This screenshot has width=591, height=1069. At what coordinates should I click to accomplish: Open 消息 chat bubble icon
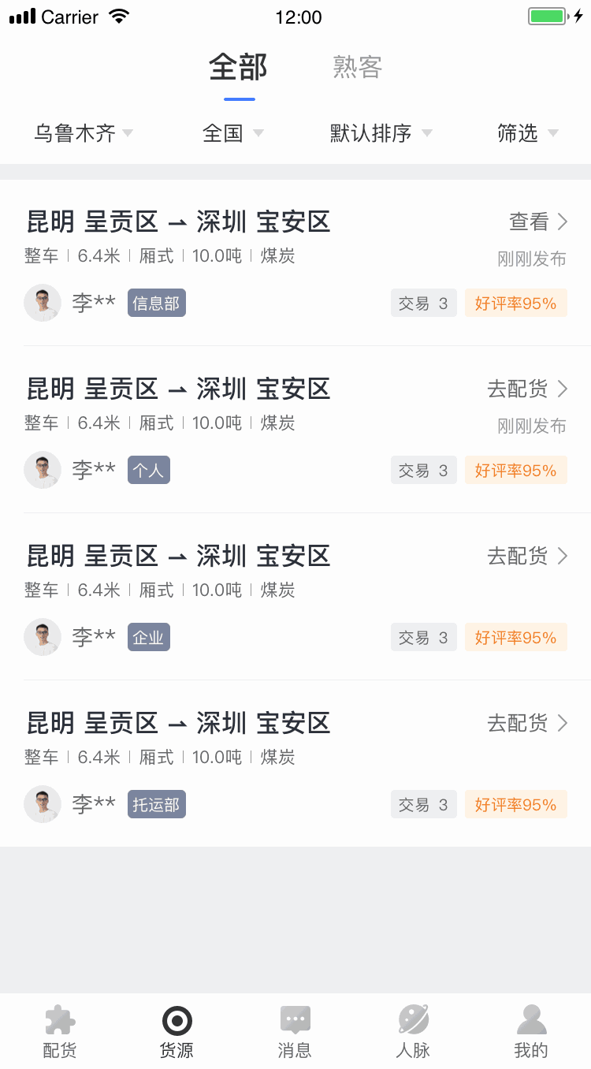coord(295,1021)
